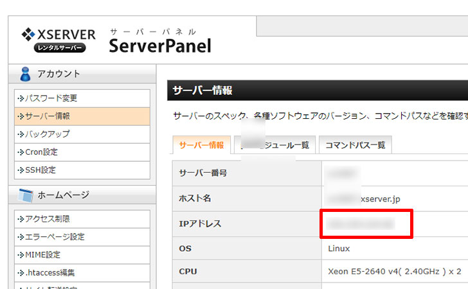Click the xserver.jp host name value

pyautogui.click(x=381, y=199)
